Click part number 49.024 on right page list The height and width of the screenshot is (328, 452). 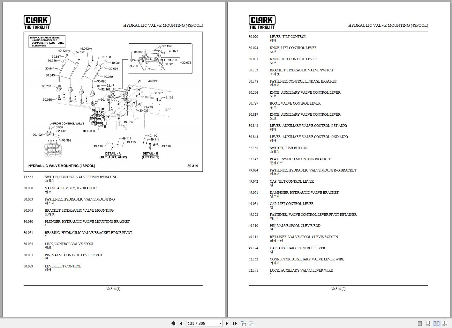click(x=253, y=170)
